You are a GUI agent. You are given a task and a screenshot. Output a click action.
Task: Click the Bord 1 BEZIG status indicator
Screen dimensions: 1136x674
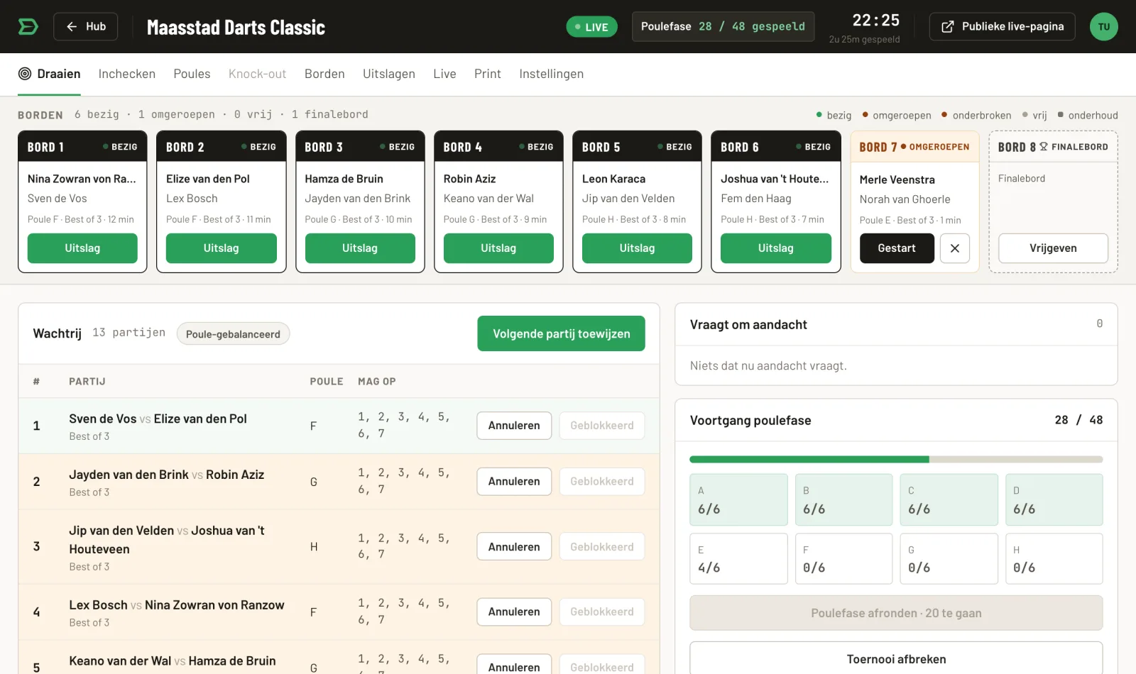pos(120,147)
